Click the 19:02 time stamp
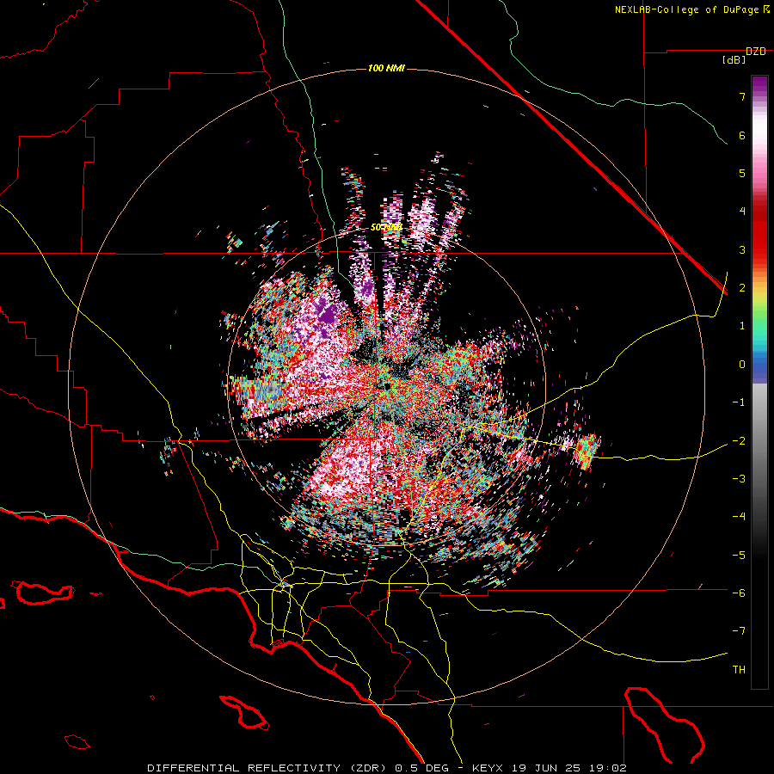774x774 pixels. (x=608, y=768)
